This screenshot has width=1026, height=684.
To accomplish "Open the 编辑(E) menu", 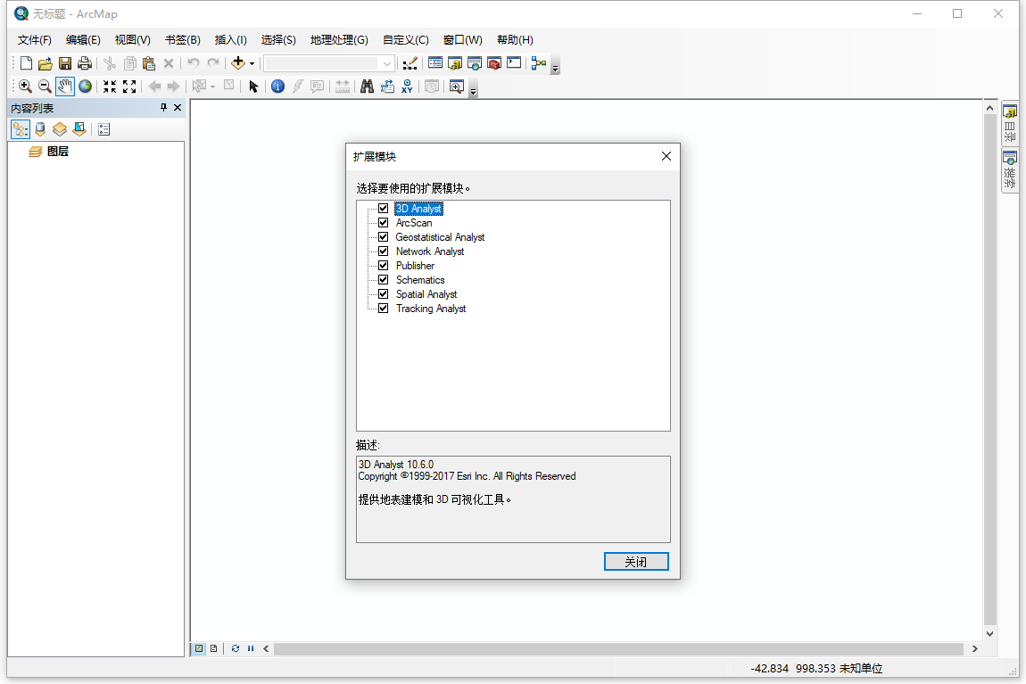I will (83, 40).
